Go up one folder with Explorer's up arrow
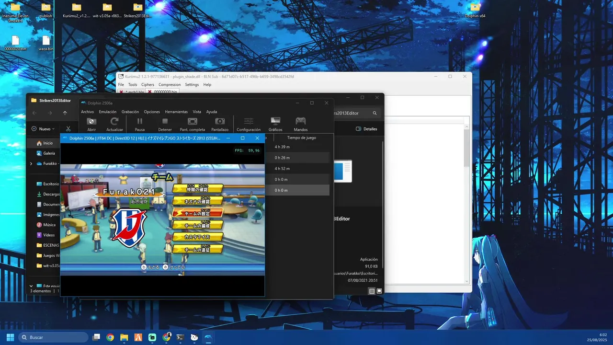This screenshot has width=613, height=345. point(65,113)
